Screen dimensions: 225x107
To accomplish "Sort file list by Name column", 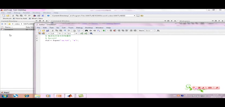I will 9,27.
